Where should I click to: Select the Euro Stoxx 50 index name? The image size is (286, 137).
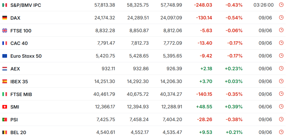pos(26,56)
